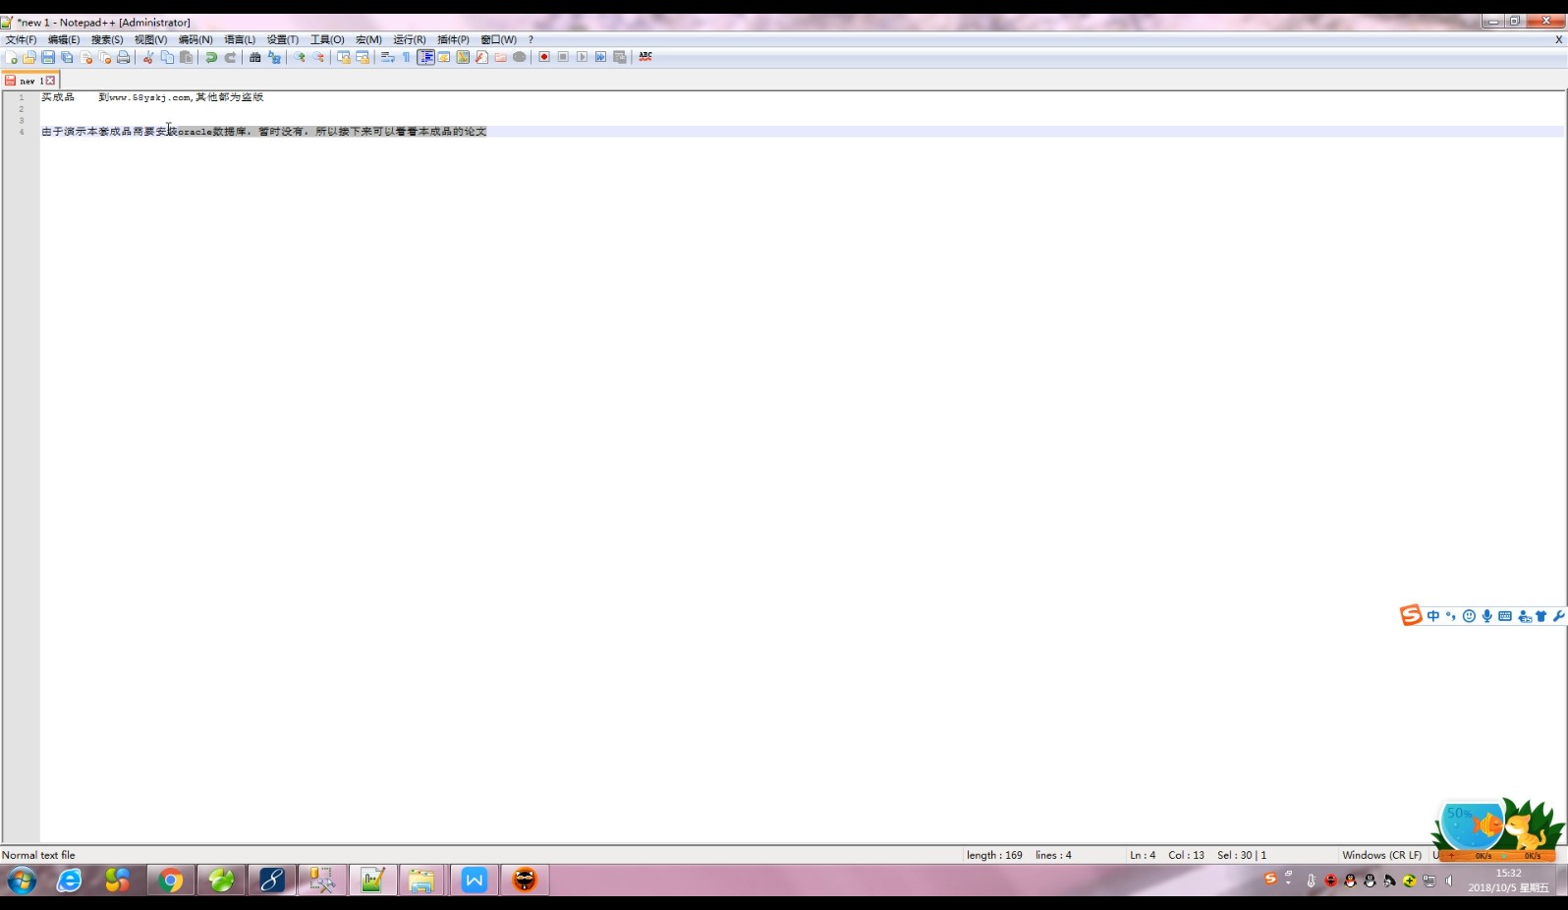Start macro recording with red dot

(x=544, y=57)
